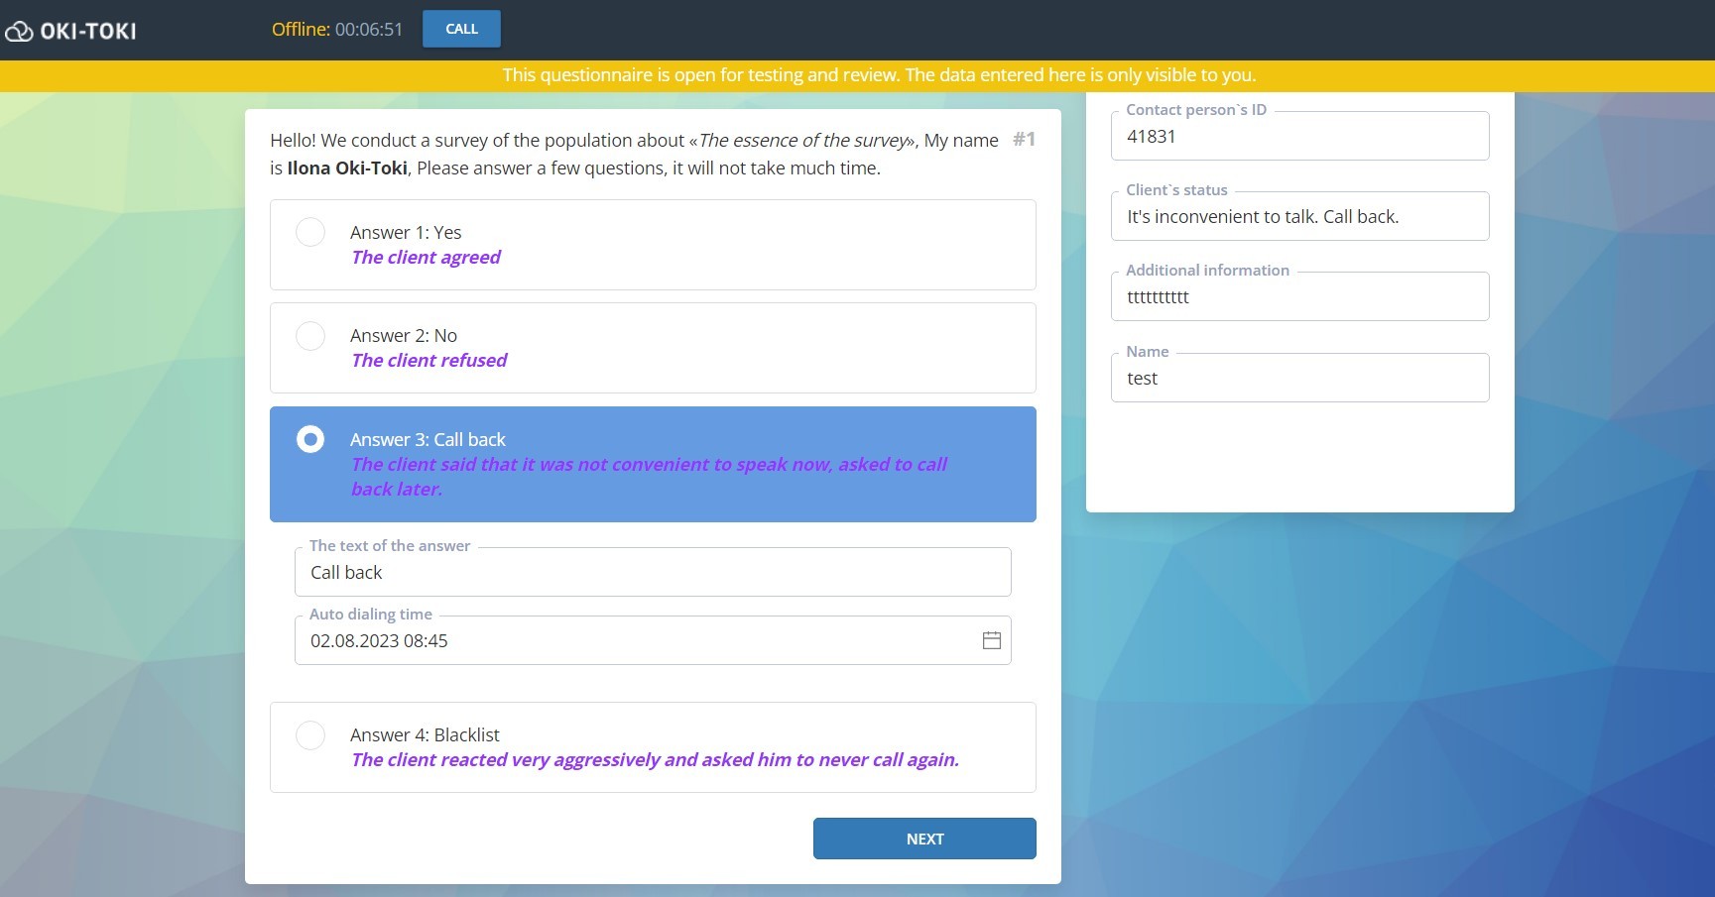Click the Offline status timer
1715x897 pixels.
pyautogui.click(x=337, y=30)
